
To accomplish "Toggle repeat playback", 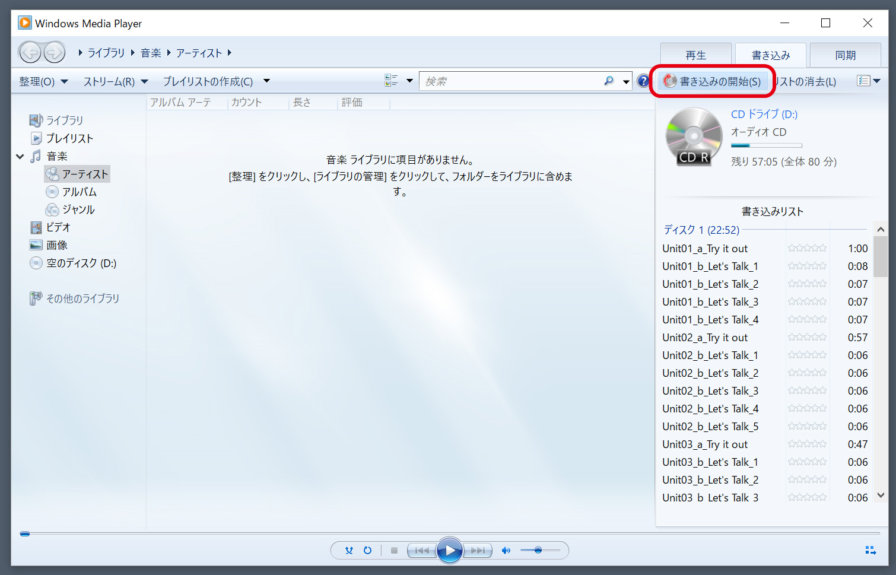I will [367, 551].
